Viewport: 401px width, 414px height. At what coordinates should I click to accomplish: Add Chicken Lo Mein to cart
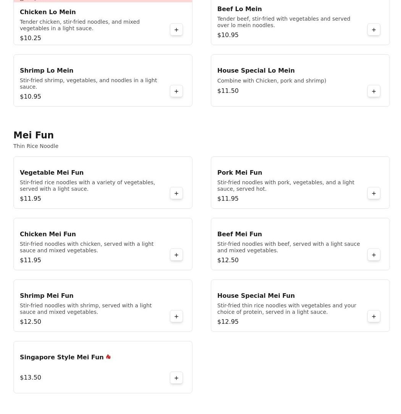[x=176, y=30]
